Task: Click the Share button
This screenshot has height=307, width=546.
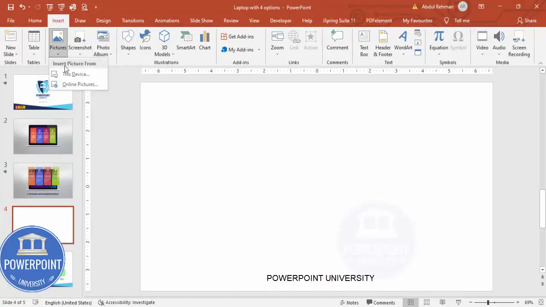Action: pyautogui.click(x=526, y=20)
